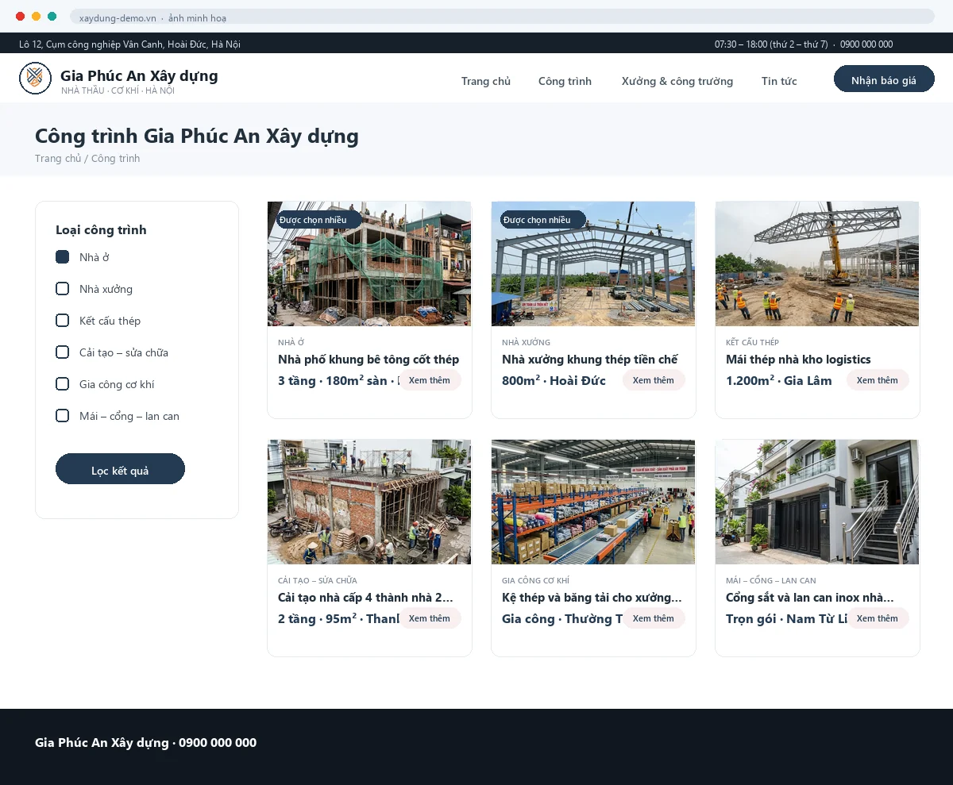Toggle the Nhà ở checkbox
Screen dimensions: 953x785
tap(63, 257)
